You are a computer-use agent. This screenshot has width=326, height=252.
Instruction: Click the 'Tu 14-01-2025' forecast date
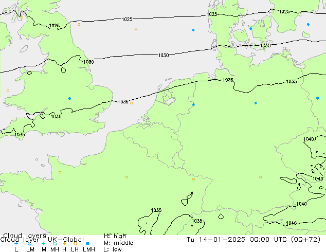(216, 240)
